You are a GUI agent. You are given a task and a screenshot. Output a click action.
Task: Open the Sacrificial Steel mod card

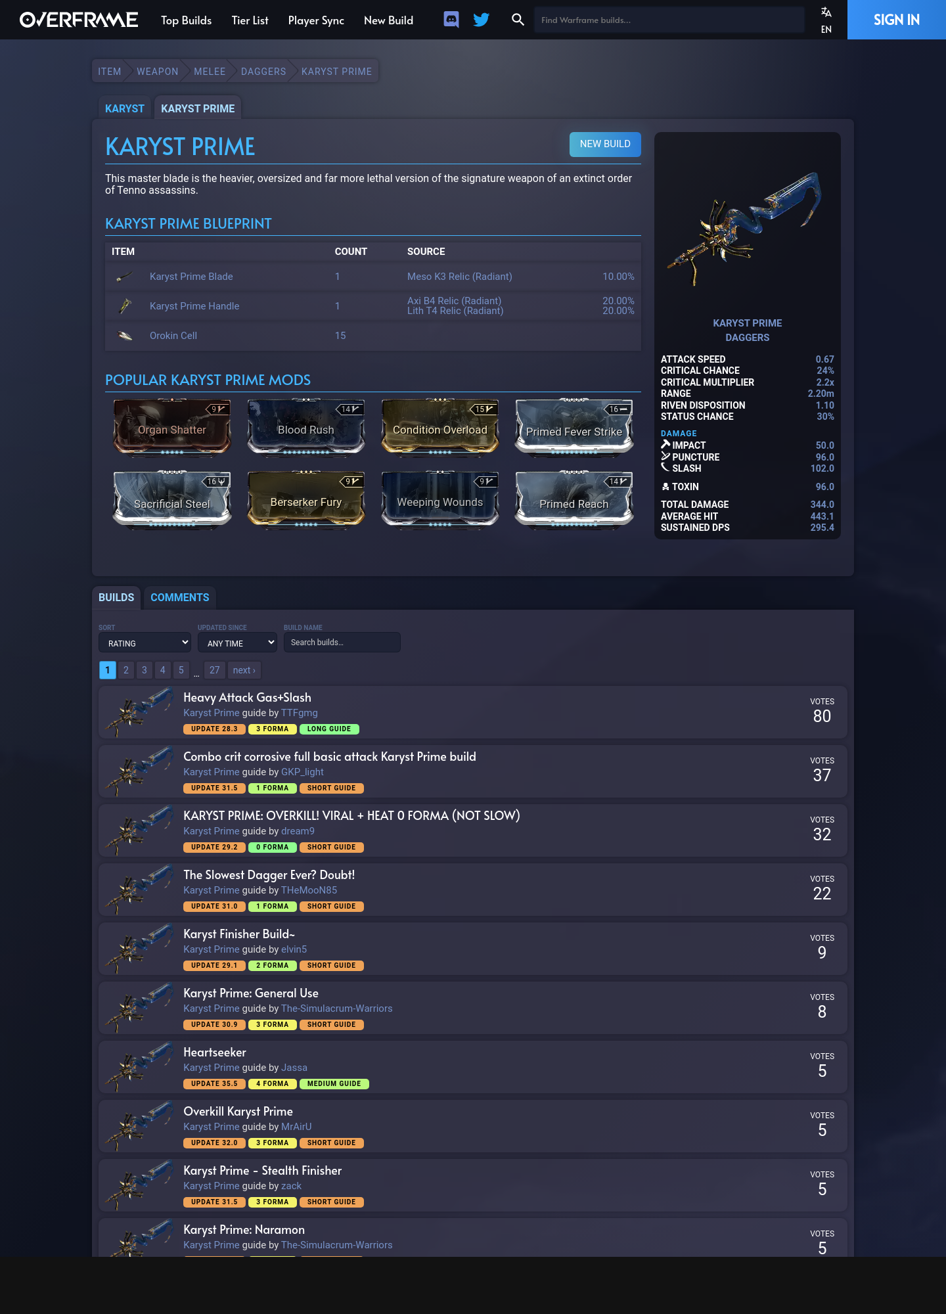click(x=172, y=500)
